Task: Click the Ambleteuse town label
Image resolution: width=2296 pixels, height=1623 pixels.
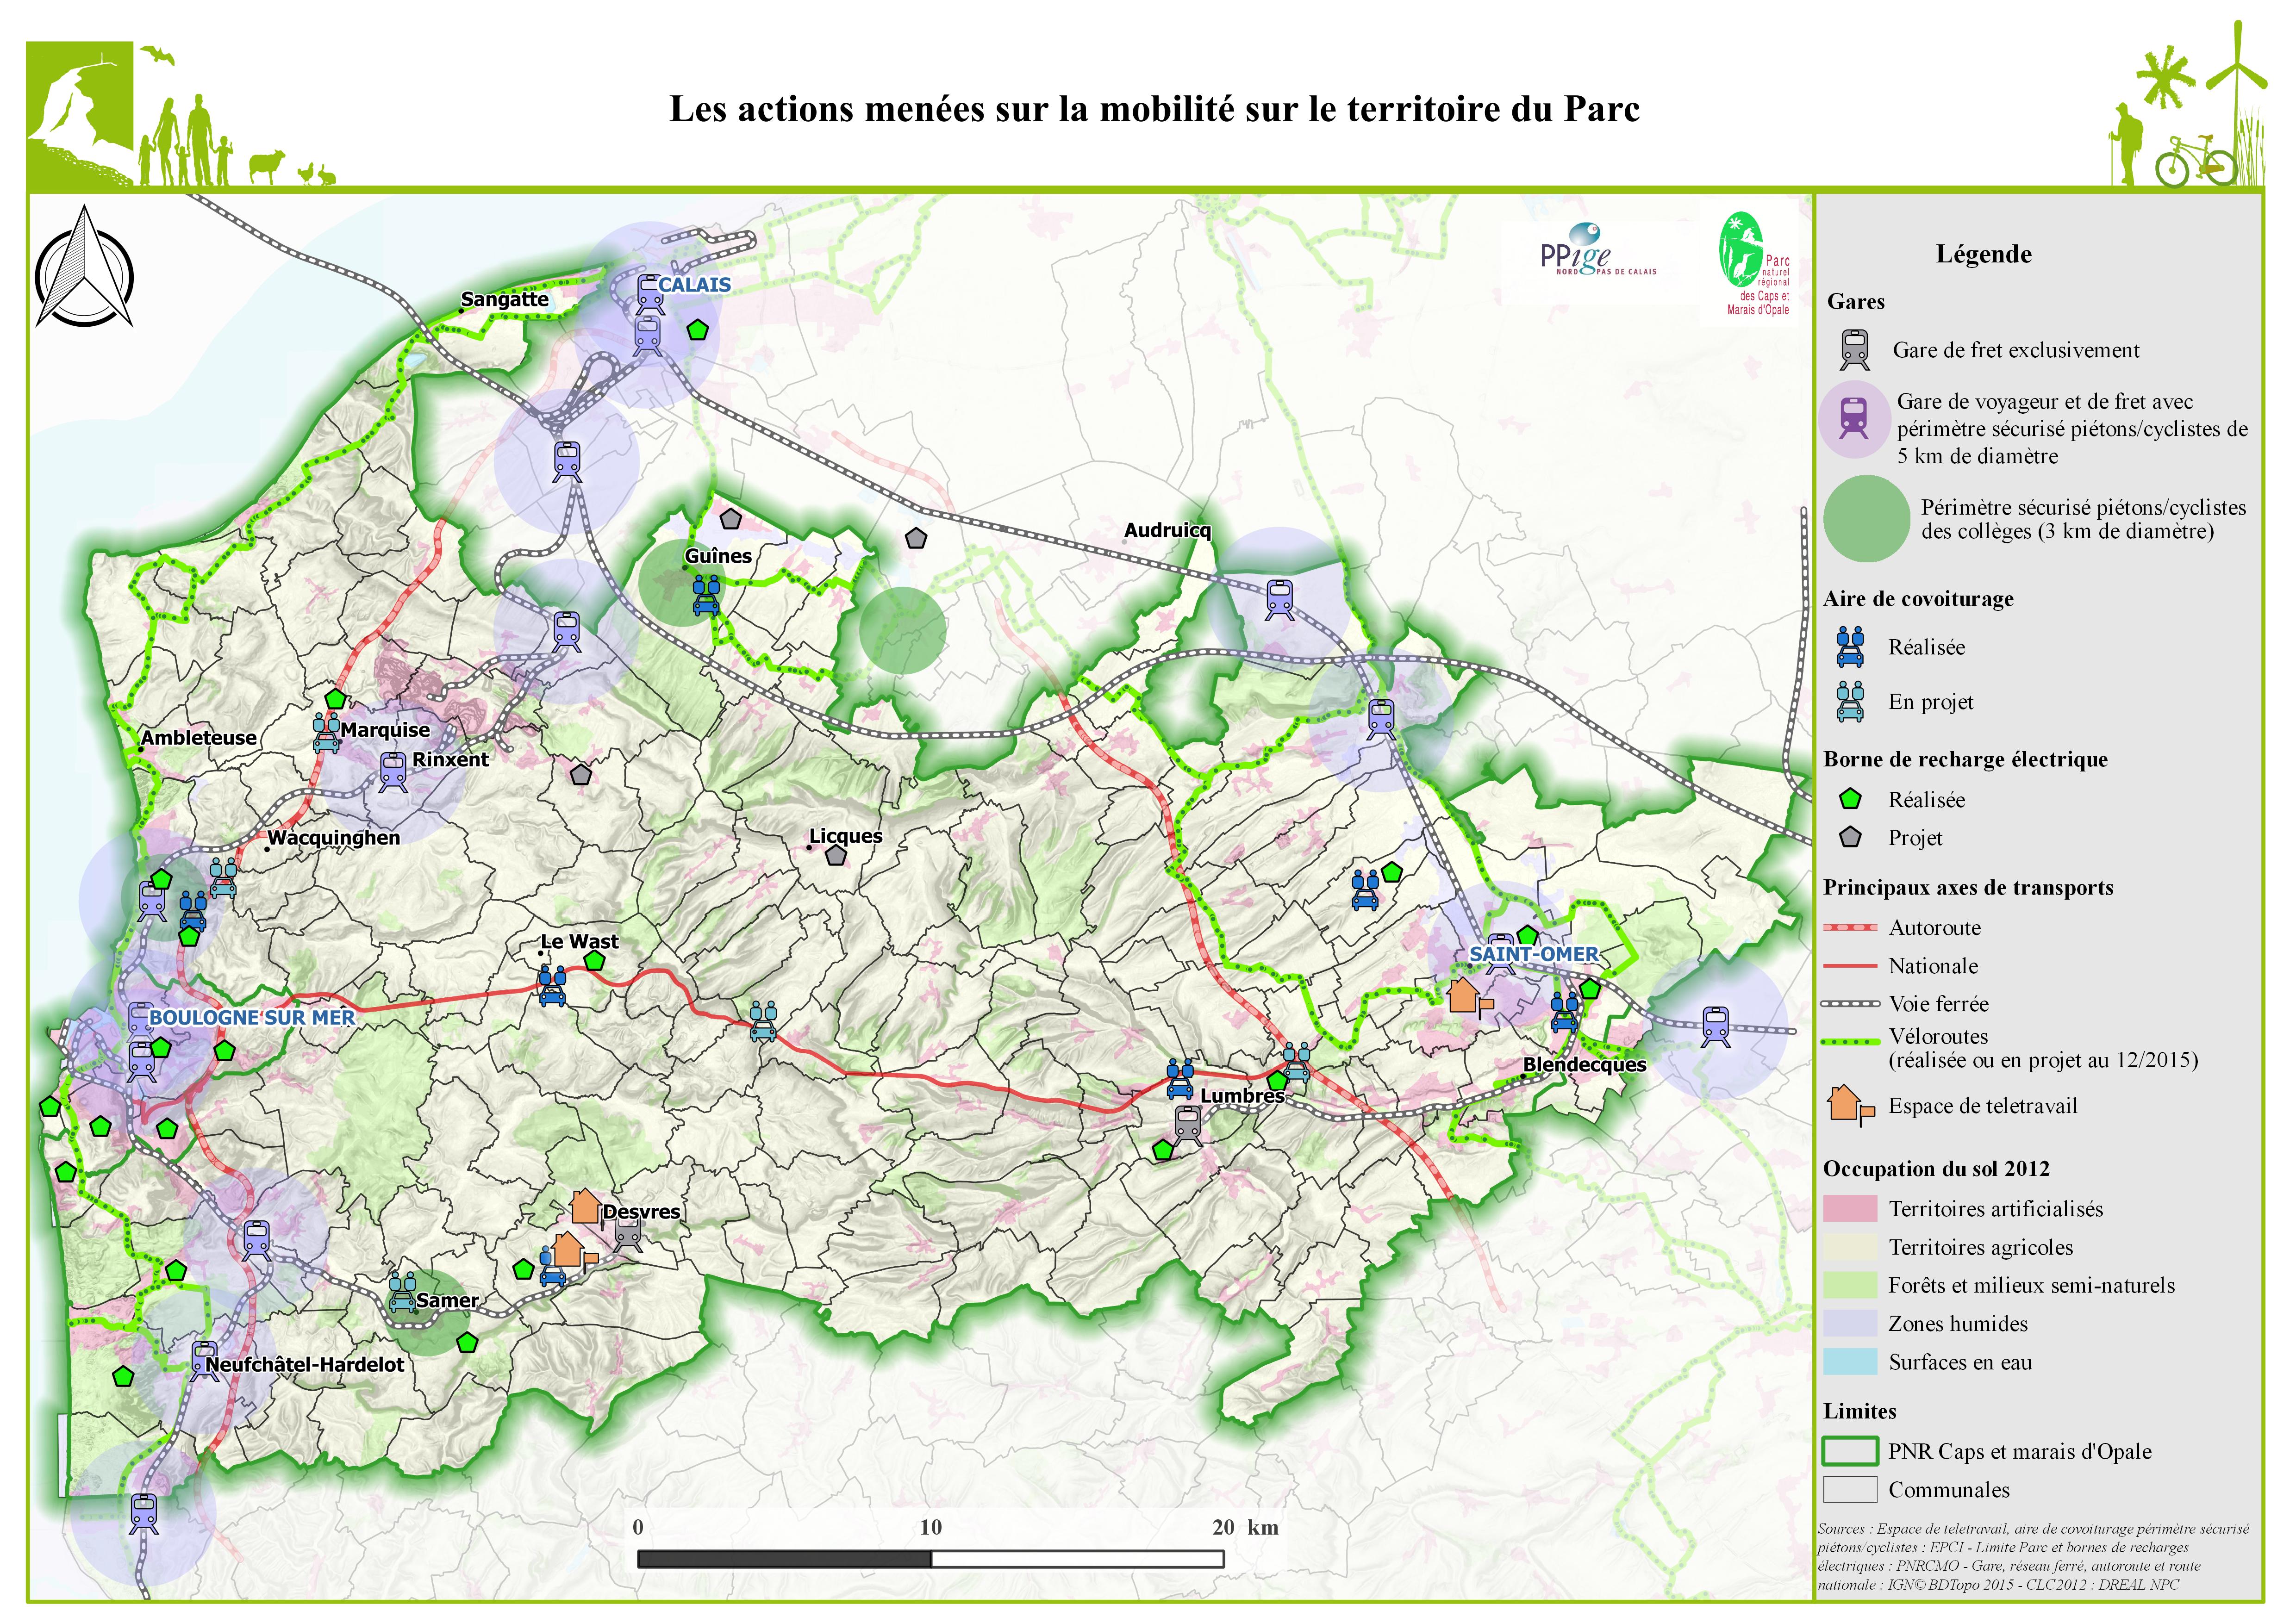Action: (199, 738)
